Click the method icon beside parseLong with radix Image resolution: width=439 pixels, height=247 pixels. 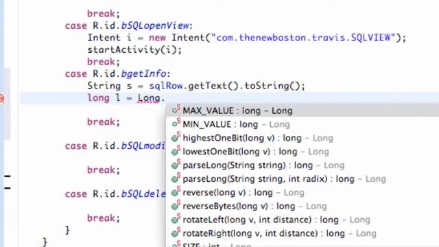[176, 178]
